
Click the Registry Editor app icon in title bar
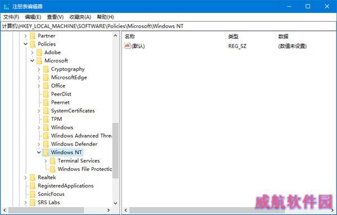[x=6, y=6]
